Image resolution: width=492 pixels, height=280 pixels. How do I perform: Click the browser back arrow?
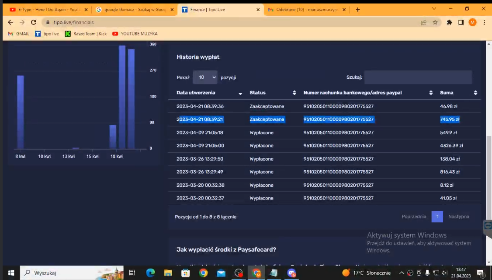coord(10,22)
